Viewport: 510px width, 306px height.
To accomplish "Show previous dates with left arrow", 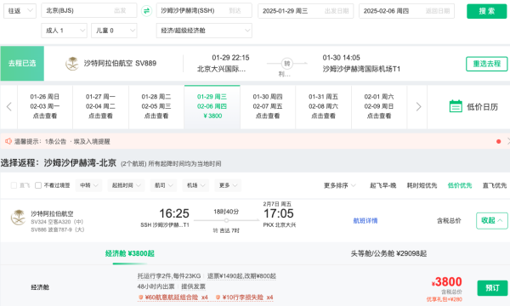I will (8, 106).
